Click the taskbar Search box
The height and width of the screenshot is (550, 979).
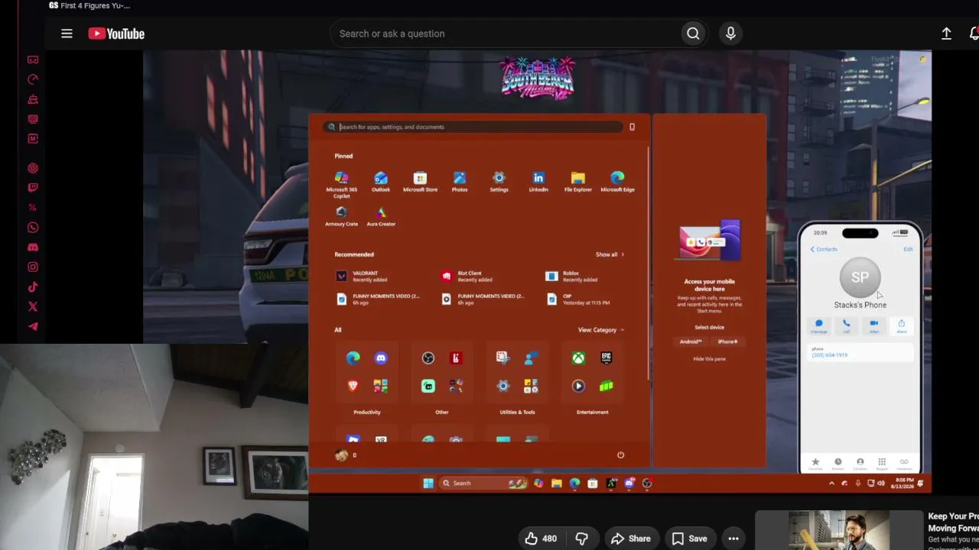[x=483, y=483]
